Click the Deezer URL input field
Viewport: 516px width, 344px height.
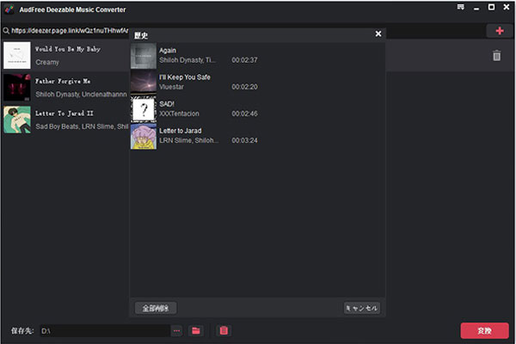(70, 31)
